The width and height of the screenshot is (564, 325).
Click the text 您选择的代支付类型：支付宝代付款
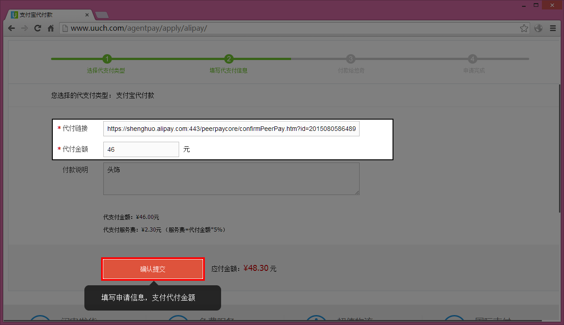pyautogui.click(x=103, y=95)
